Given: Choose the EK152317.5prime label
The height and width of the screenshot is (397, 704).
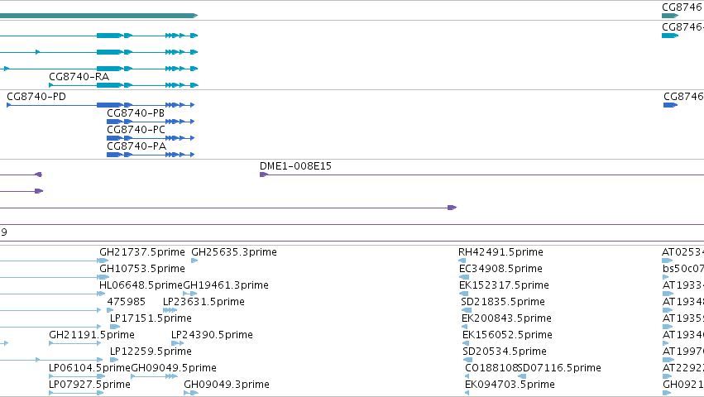Looking at the screenshot, I should click(504, 285).
